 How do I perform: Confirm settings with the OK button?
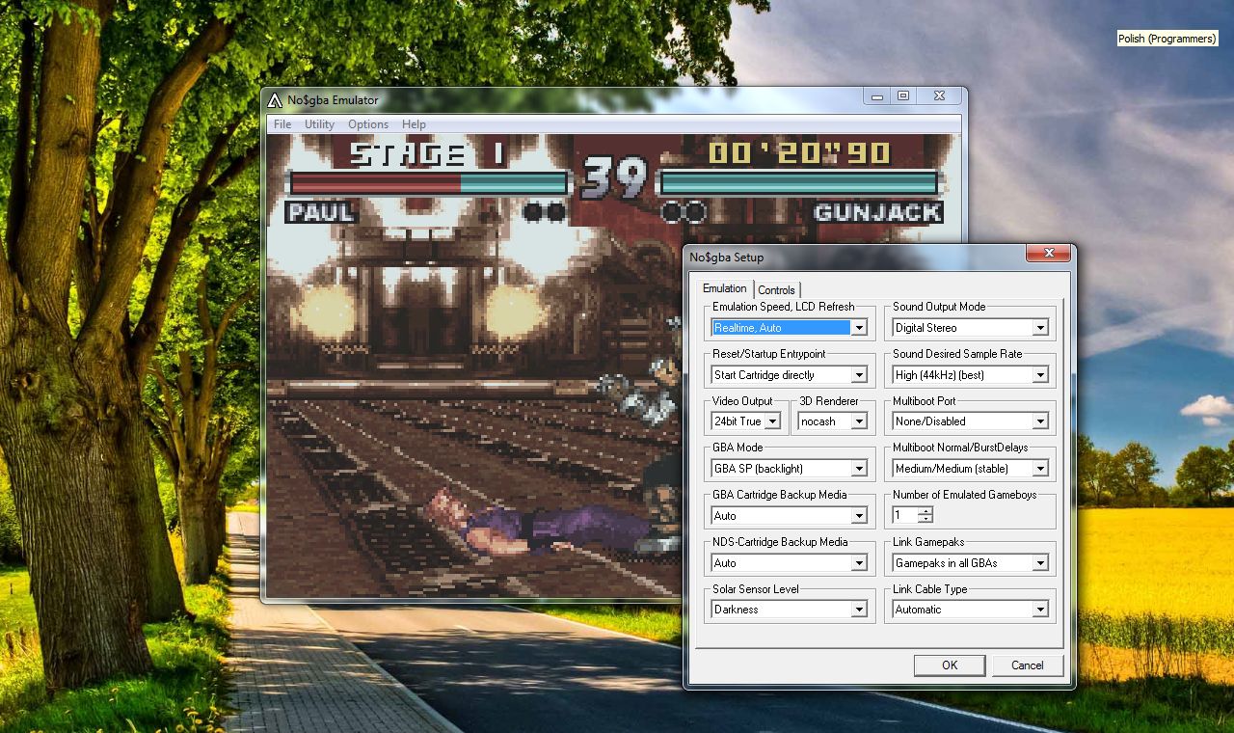(x=950, y=665)
